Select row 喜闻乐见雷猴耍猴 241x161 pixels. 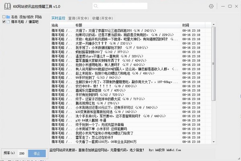(x=131, y=90)
